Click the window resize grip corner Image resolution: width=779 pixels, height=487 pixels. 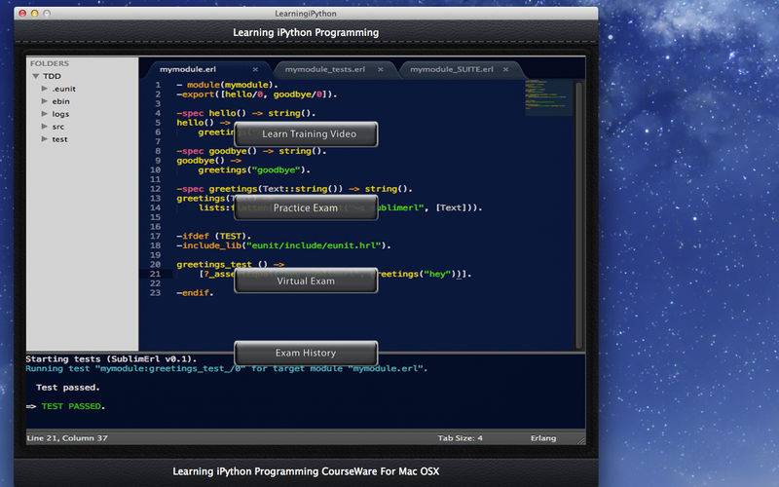(580, 440)
